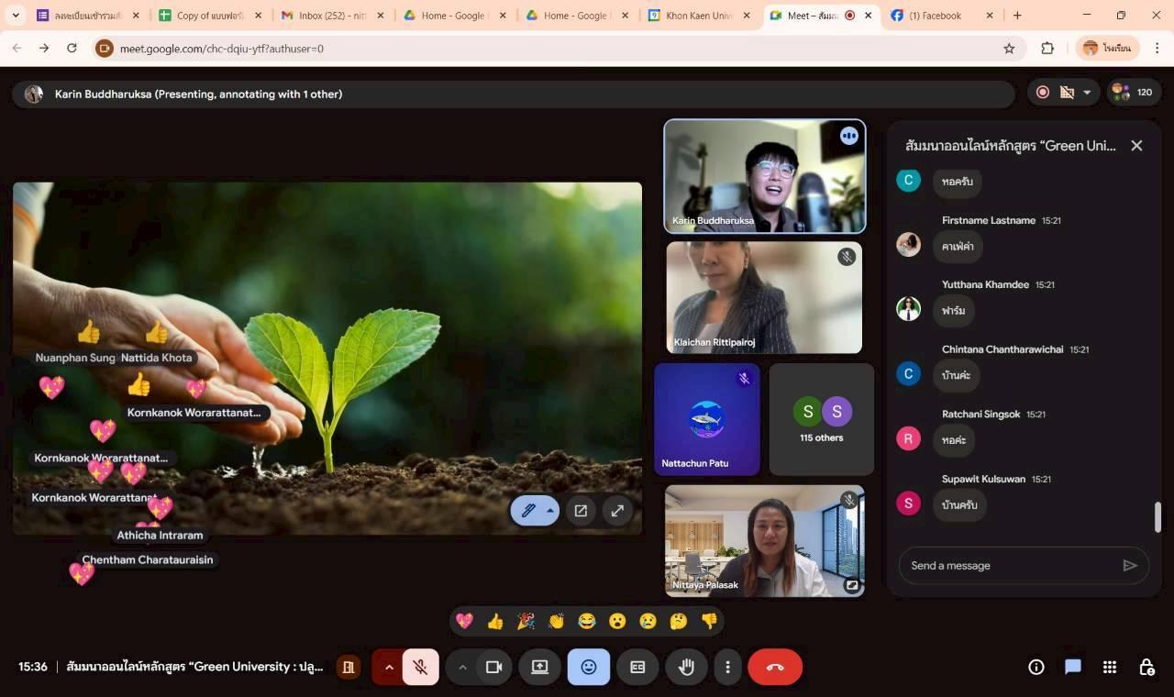Viewport: 1174px width, 697px height.
Task: Leave the call with the red button
Action: point(775,667)
